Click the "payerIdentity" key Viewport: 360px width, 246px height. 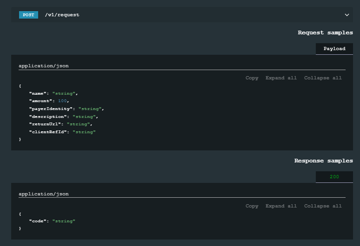(x=51, y=109)
